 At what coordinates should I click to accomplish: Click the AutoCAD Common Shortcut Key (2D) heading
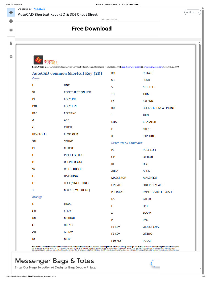pos(67,74)
